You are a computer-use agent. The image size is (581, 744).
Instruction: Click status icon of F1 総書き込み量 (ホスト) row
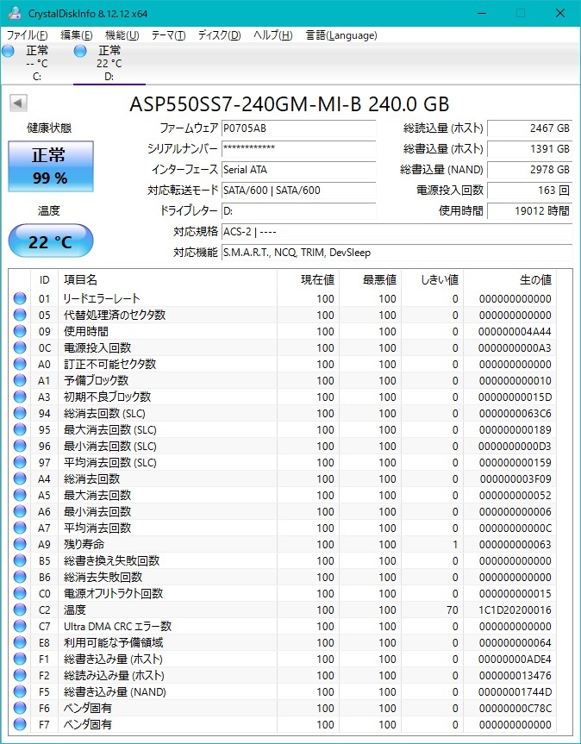pyautogui.click(x=20, y=659)
